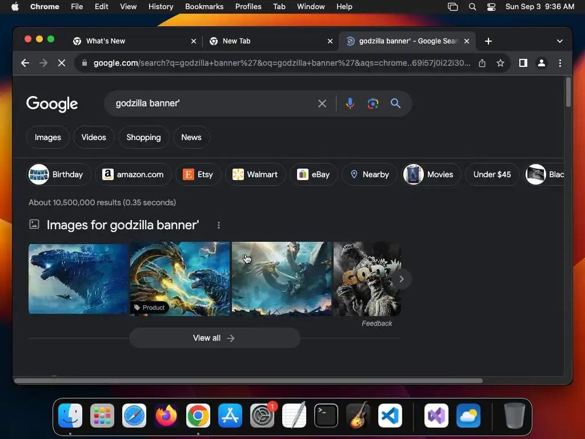Open Spotlight search in menu bar

click(x=472, y=7)
